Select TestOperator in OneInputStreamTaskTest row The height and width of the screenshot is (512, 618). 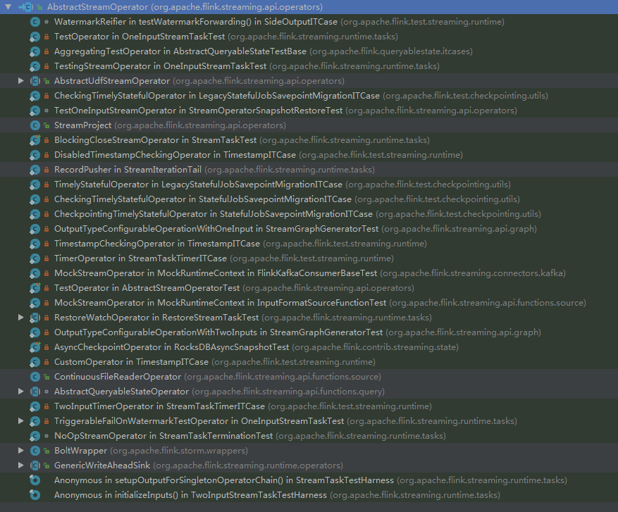309,37
